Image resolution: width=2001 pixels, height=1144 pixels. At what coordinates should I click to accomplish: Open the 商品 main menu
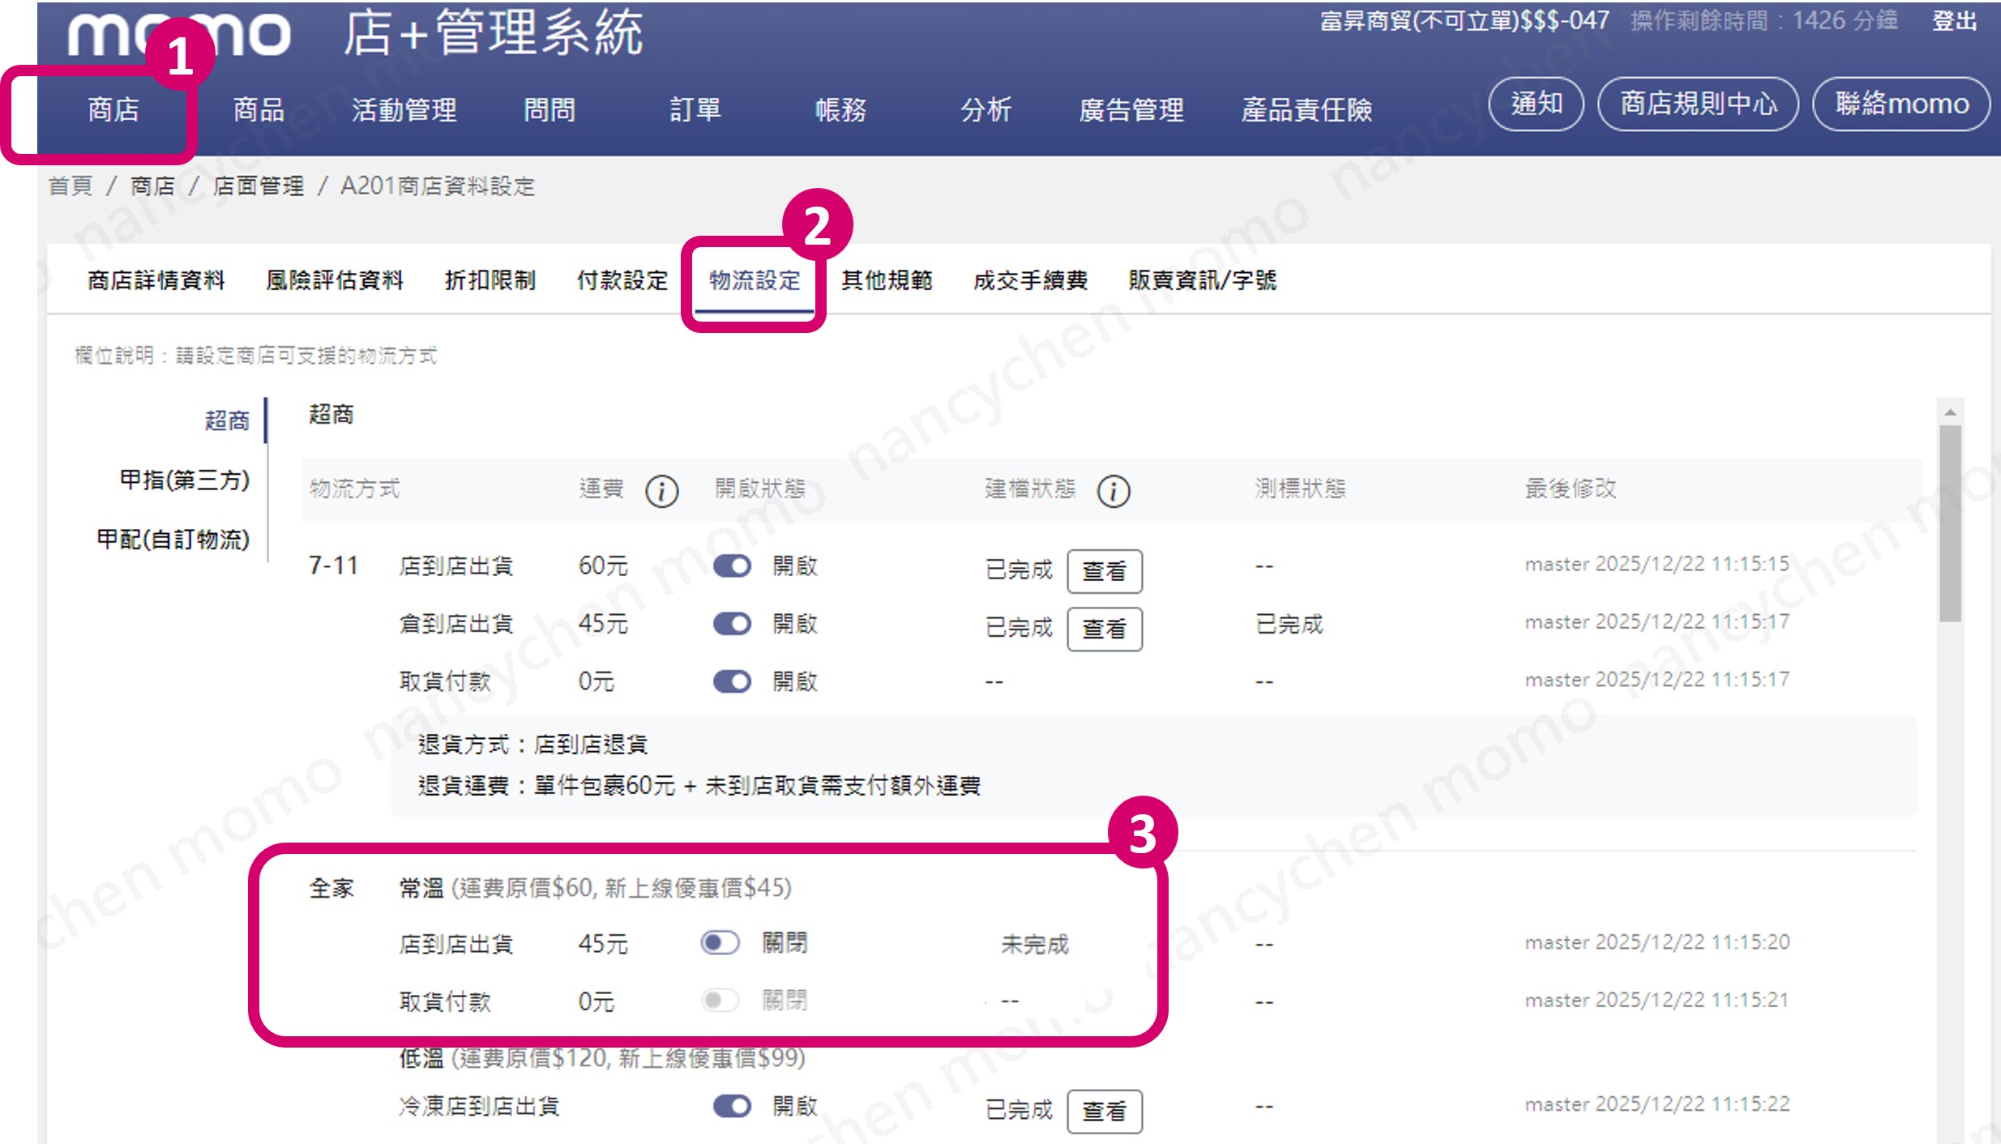[x=259, y=109]
